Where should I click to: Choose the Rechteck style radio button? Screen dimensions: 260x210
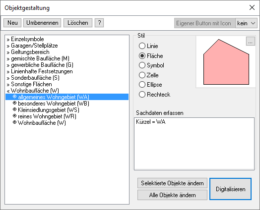[x=142, y=95]
